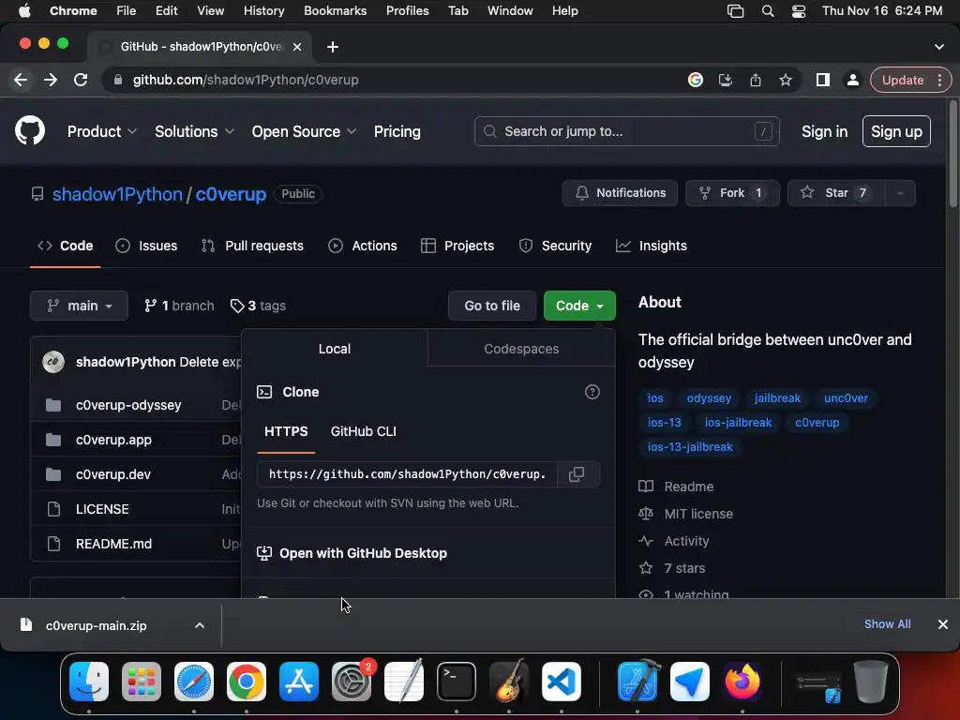Screen dimensions: 960x720
Task: Open the shadow1Python owner link
Action: [117, 194]
